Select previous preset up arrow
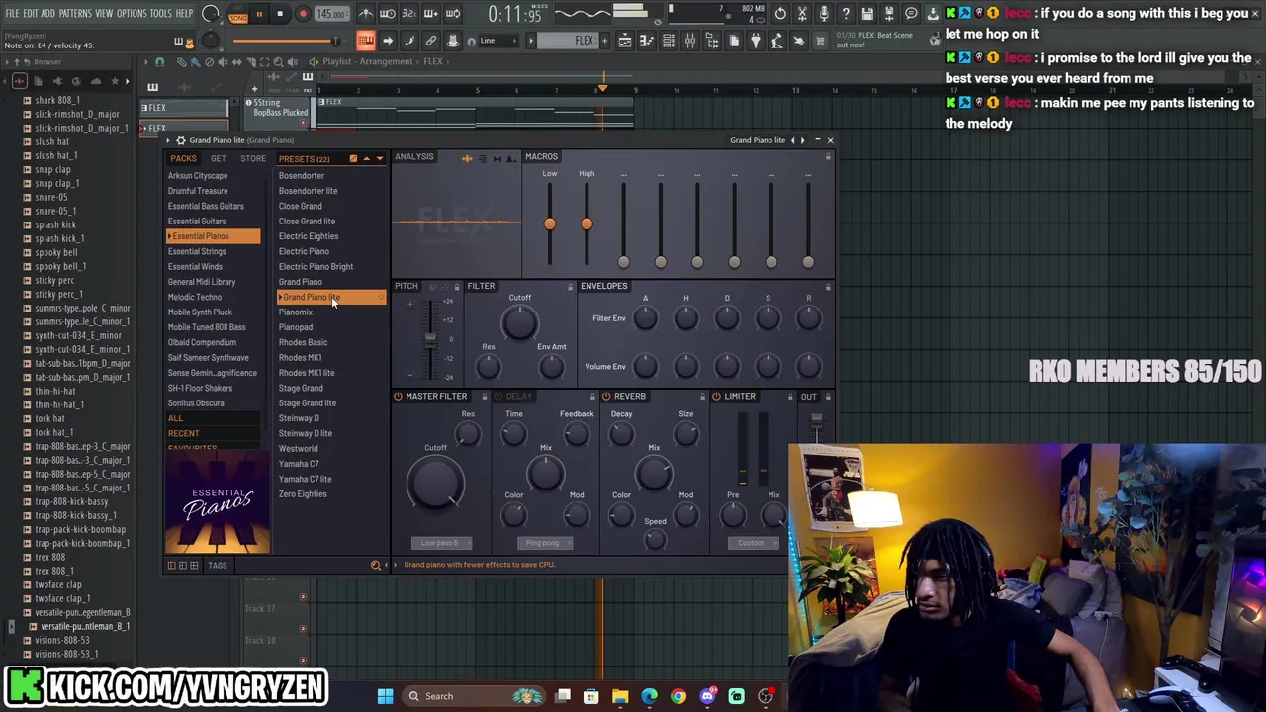Viewport: 1266px width, 712px height. [x=366, y=158]
